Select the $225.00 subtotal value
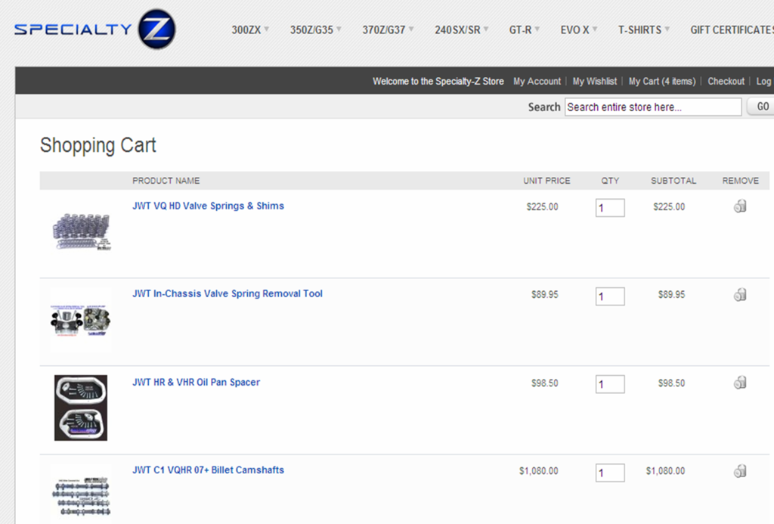 [669, 207]
